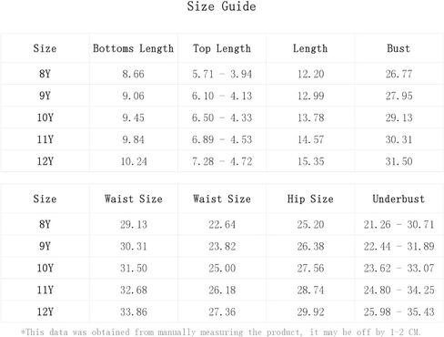Click Length value 14.57
The width and height of the screenshot is (444, 337).
pyautogui.click(x=310, y=139)
